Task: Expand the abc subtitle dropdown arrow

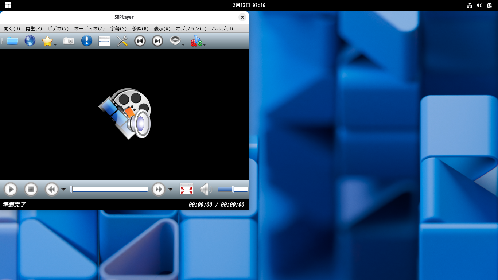Action: point(205,45)
